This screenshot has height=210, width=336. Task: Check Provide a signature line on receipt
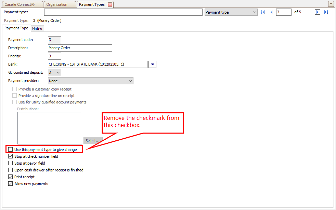[x=15, y=95]
